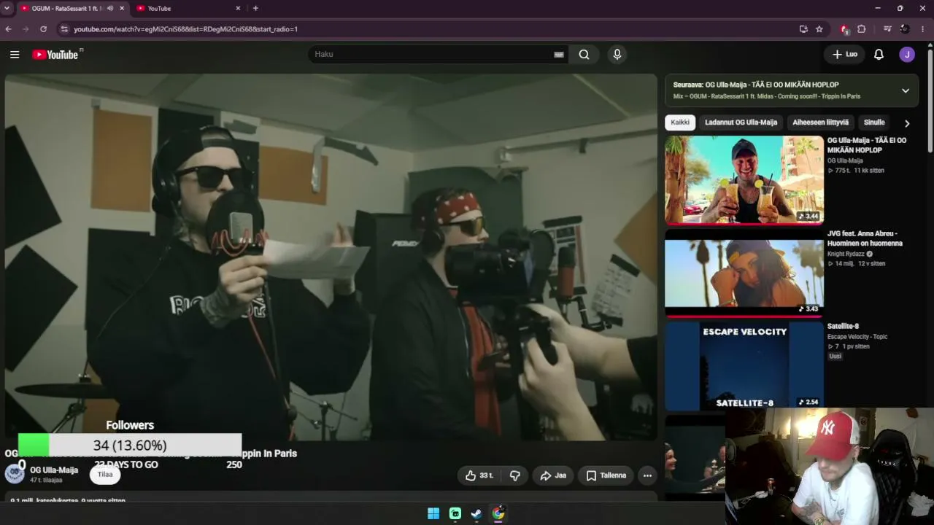The image size is (934, 525).
Task: Save the video with Tallenna
Action: point(606,475)
